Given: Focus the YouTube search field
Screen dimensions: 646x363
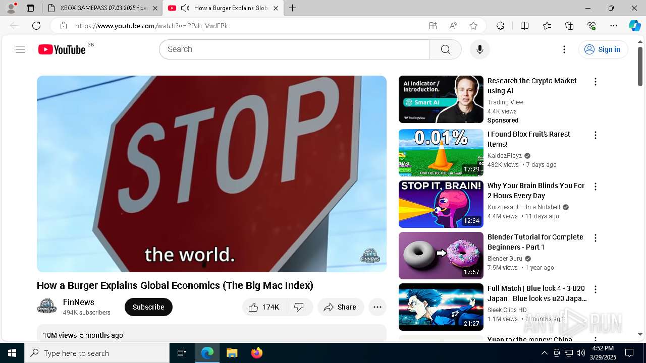Looking at the screenshot, I should point(294,49).
